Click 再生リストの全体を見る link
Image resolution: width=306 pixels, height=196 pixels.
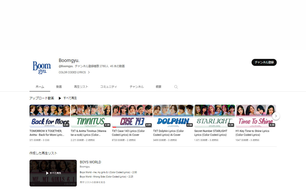[92, 182]
